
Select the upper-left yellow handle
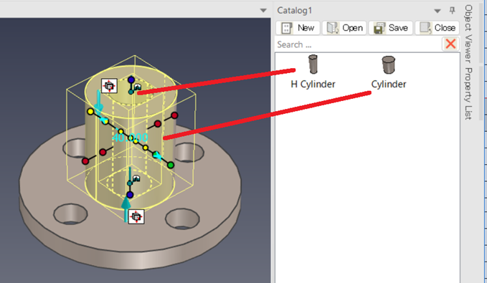coord(90,111)
